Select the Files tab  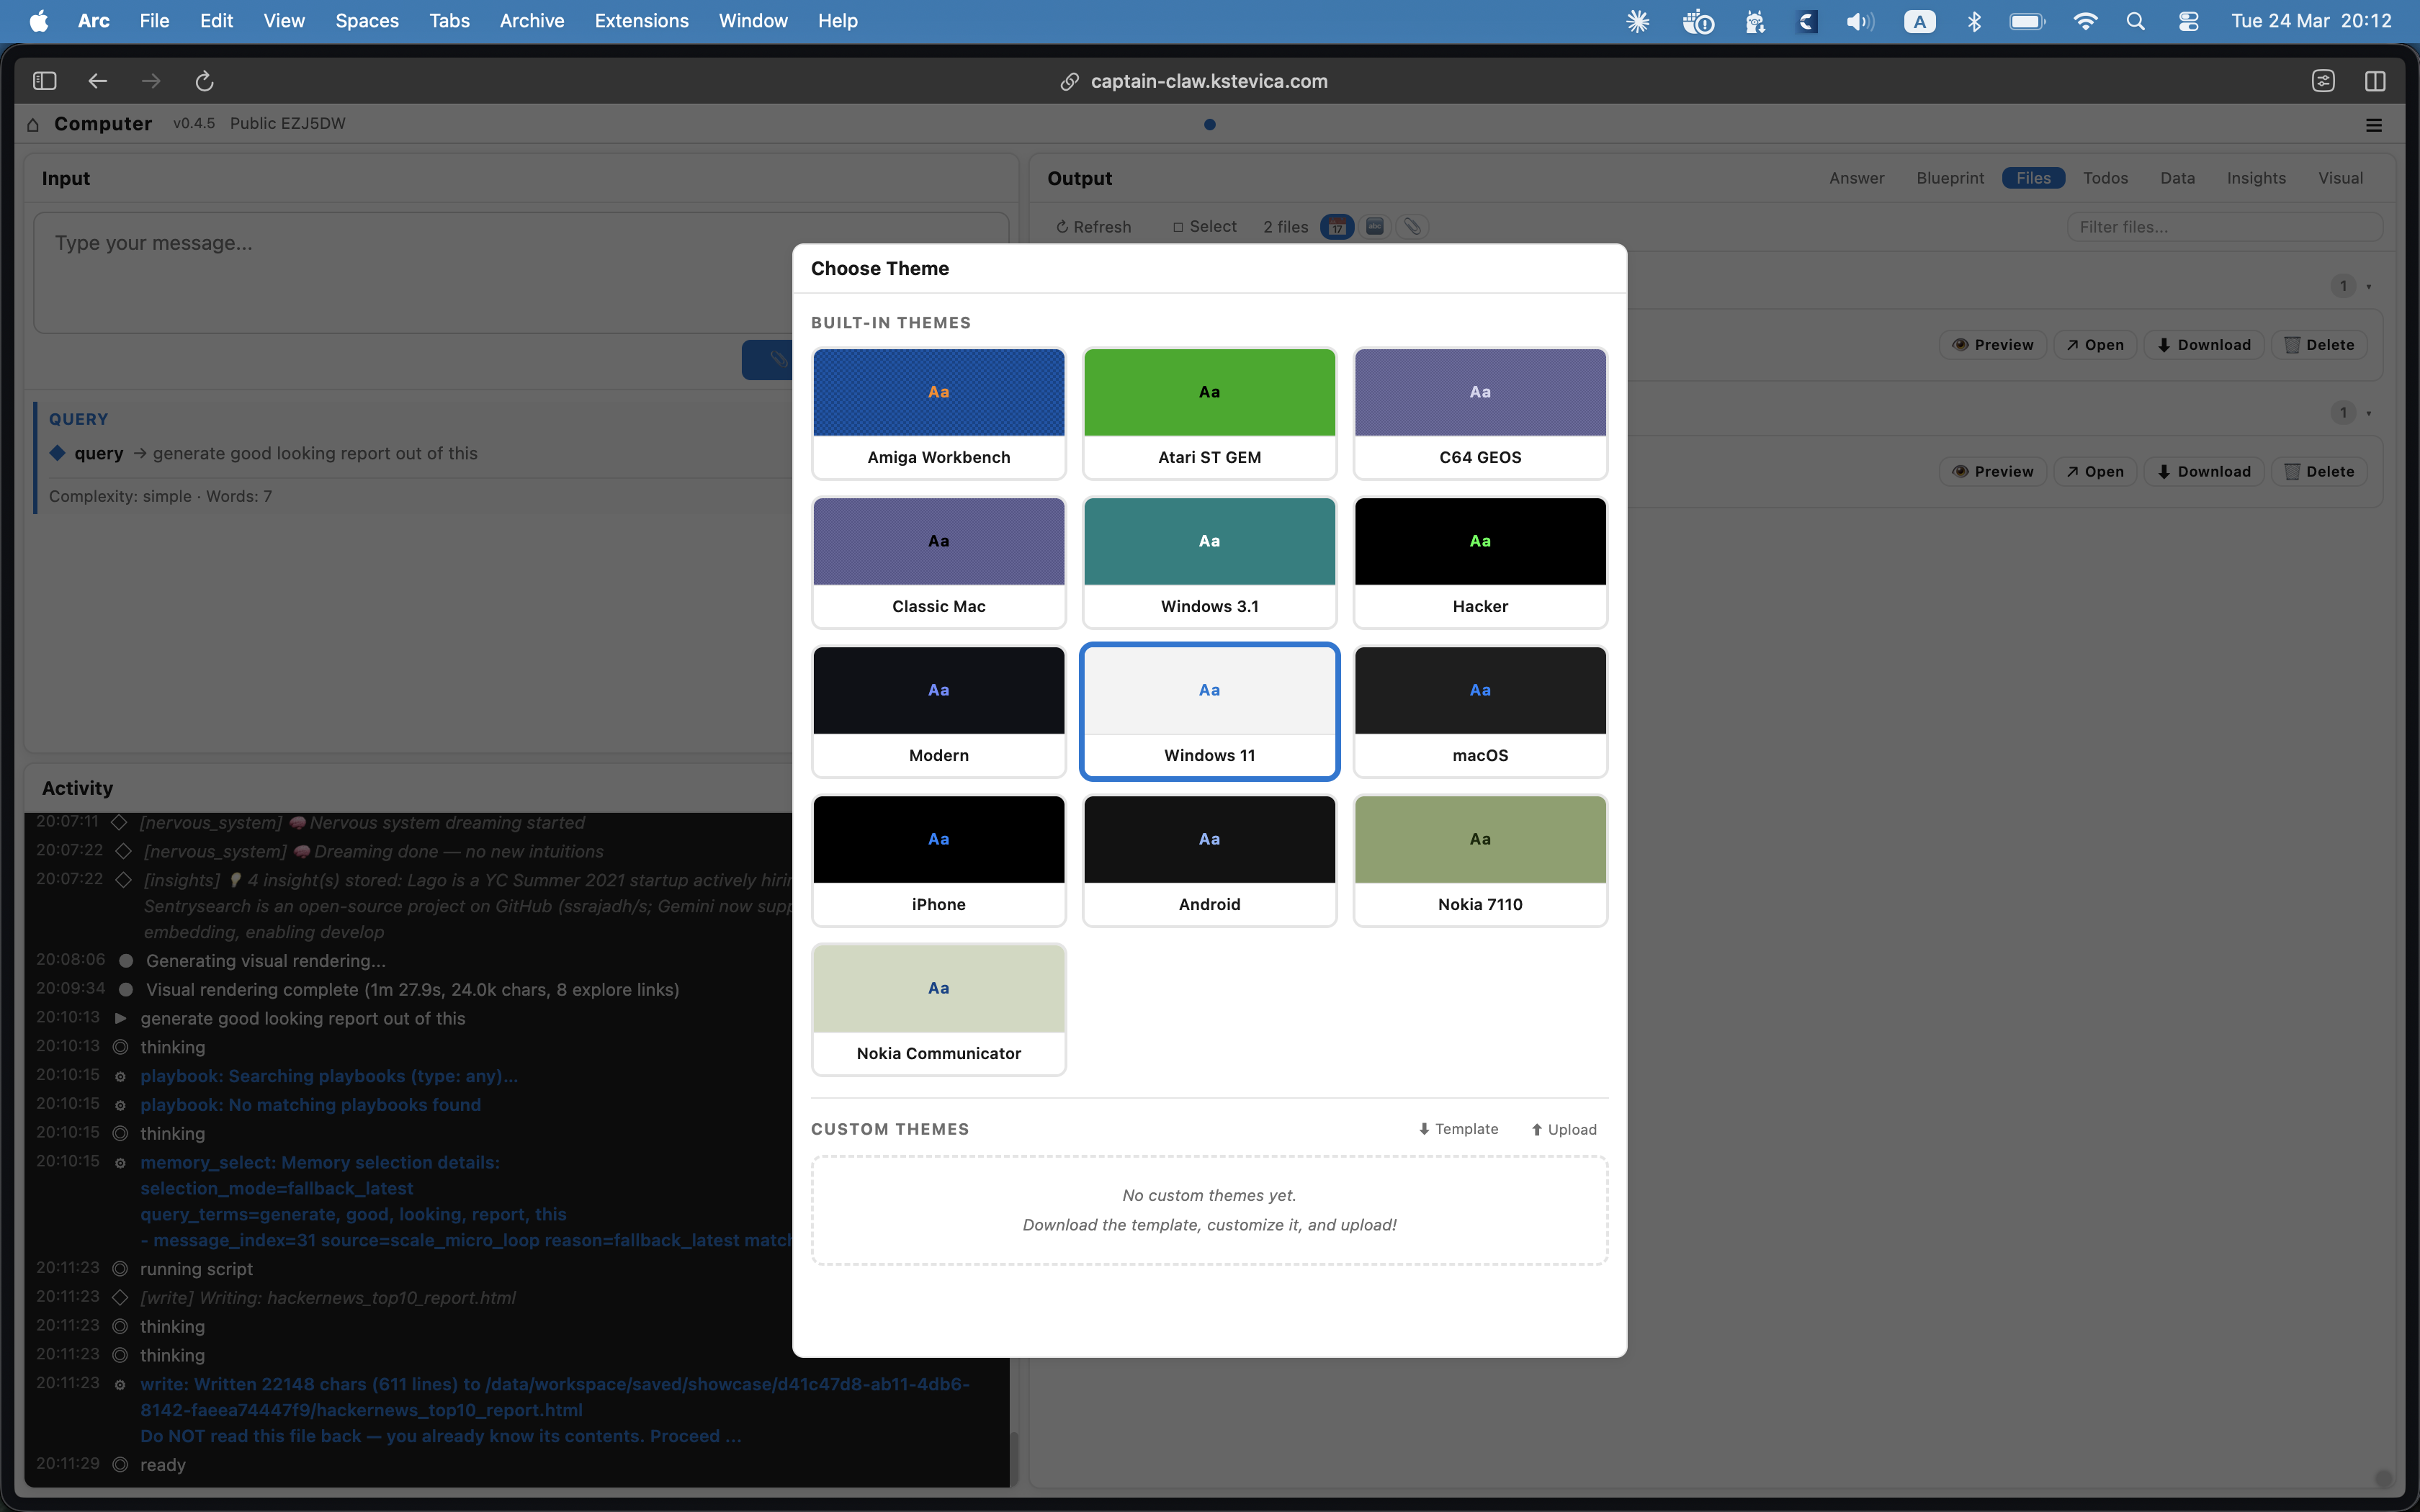click(x=2033, y=178)
